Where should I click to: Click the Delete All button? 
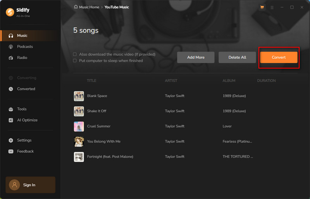pos(237,57)
